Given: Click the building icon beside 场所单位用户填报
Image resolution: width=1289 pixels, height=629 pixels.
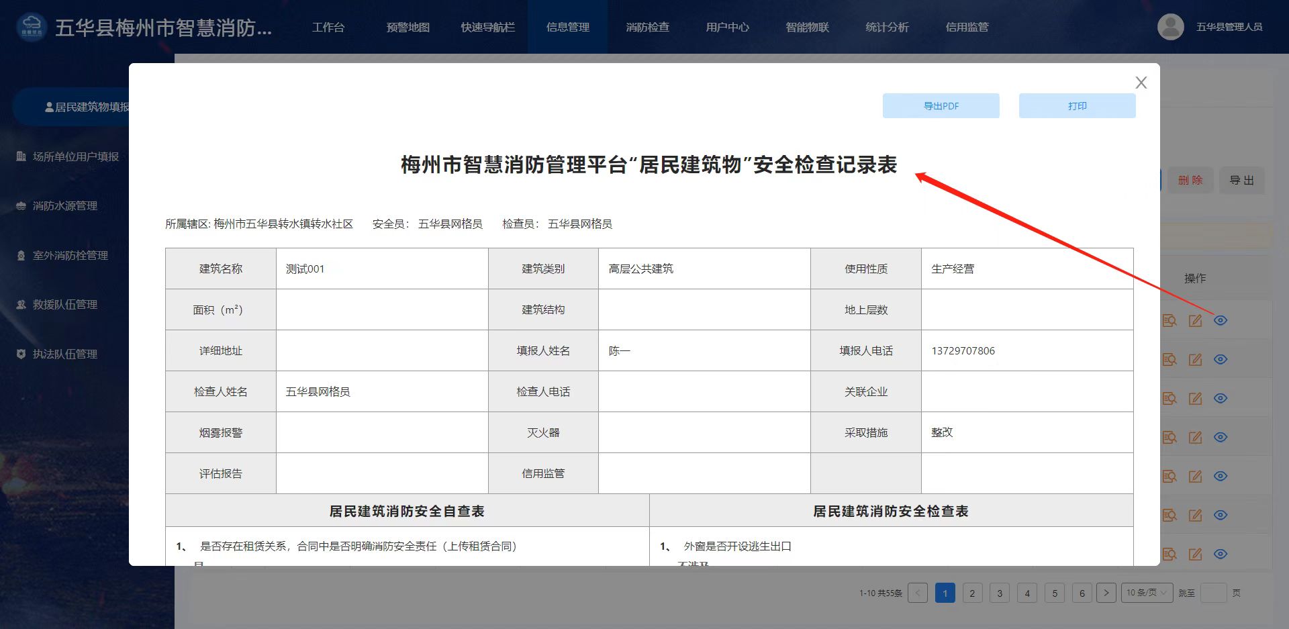Looking at the screenshot, I should click(21, 156).
